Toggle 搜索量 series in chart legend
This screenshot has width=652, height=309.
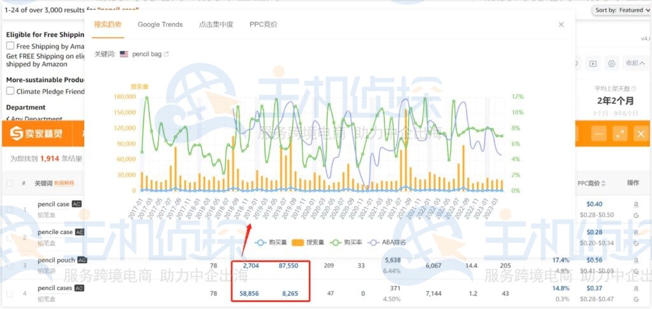click(x=309, y=242)
